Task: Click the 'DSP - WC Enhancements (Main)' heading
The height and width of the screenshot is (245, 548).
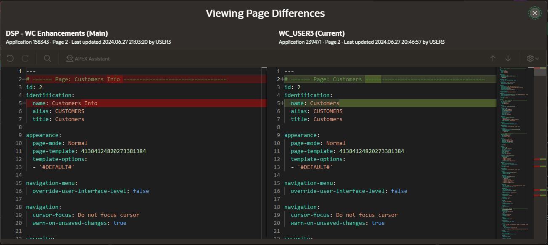Action: coord(57,33)
